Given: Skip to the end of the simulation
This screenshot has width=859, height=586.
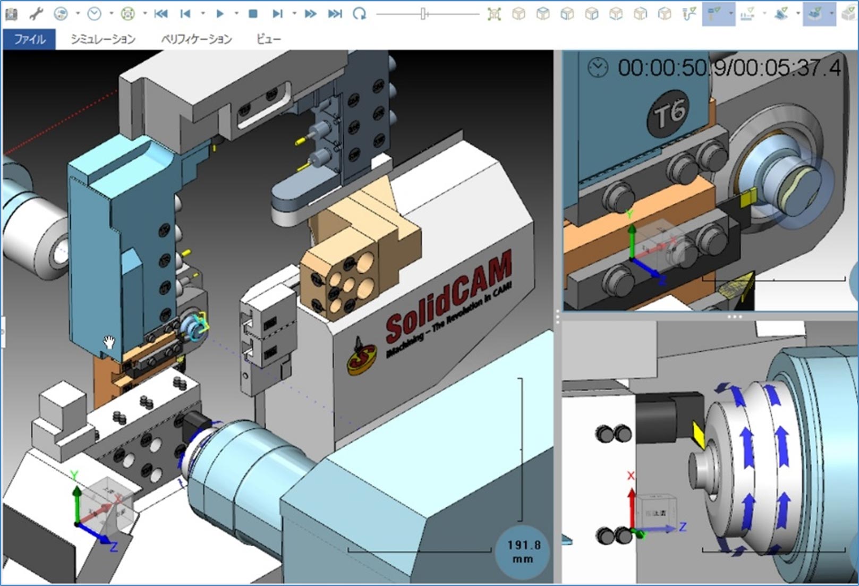Looking at the screenshot, I should click(x=335, y=14).
